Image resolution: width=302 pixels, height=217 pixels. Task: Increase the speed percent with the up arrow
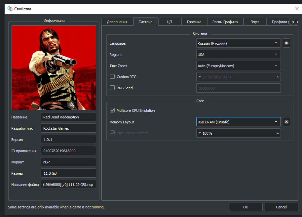point(278,133)
